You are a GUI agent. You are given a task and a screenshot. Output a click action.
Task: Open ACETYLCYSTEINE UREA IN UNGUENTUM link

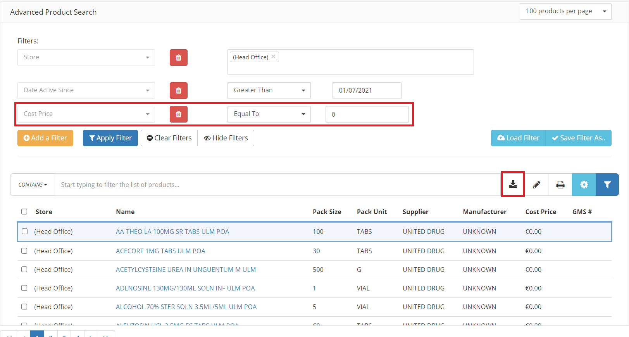(186, 270)
